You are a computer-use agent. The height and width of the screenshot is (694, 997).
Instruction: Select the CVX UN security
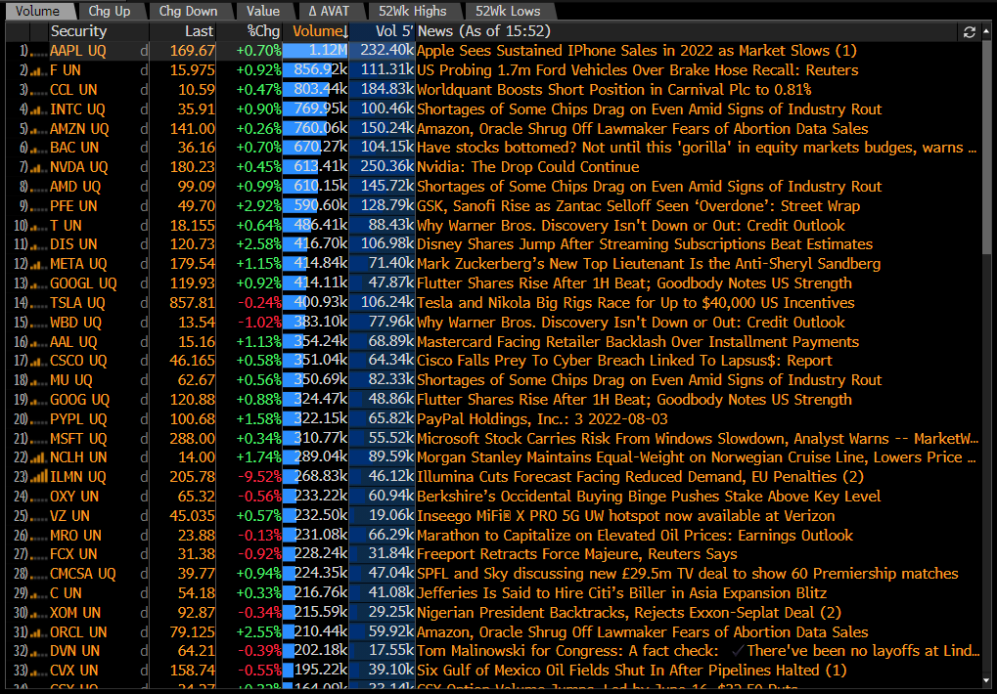click(x=73, y=672)
